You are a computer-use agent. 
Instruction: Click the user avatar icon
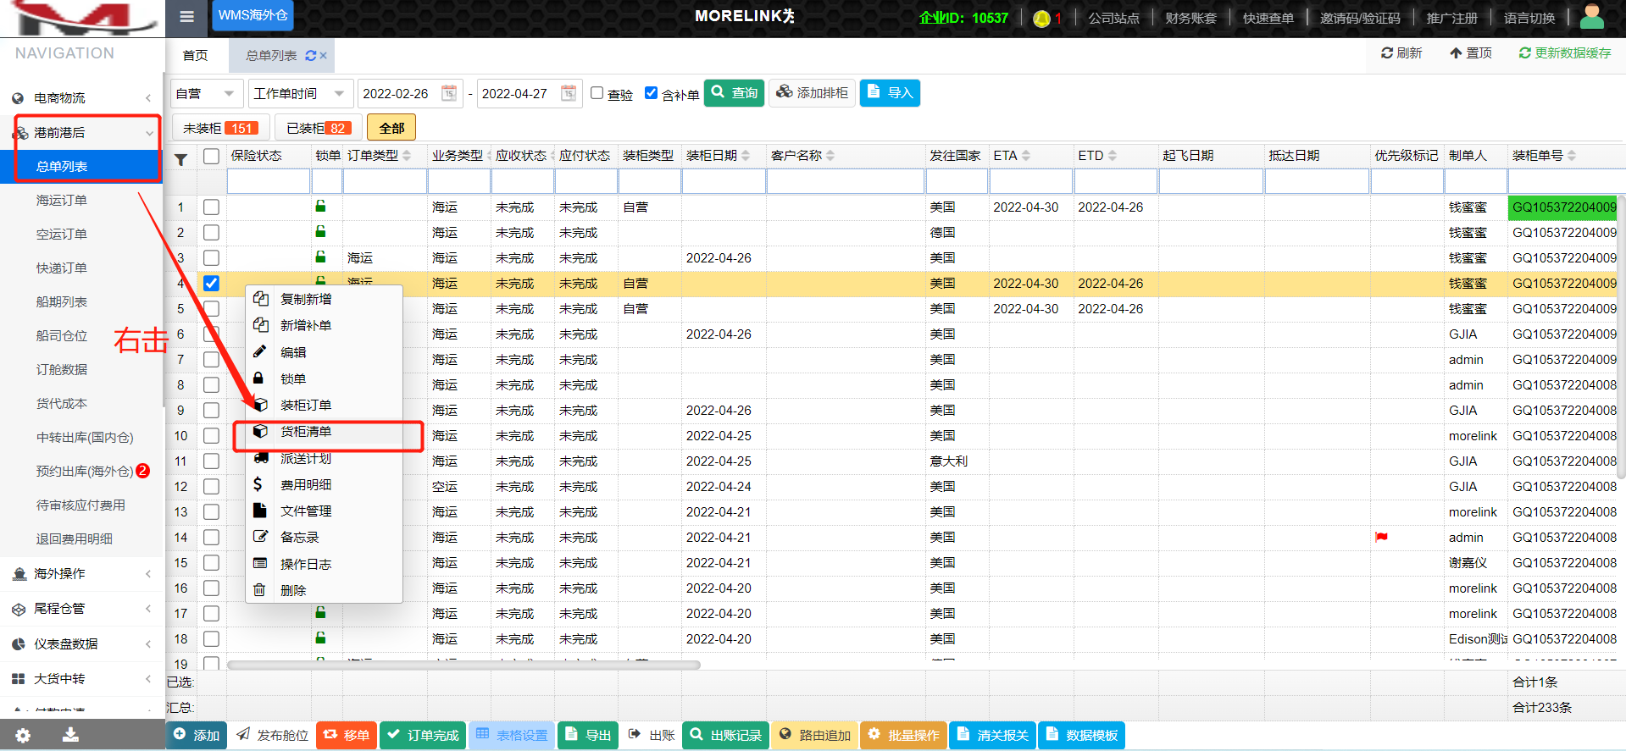coord(1591,17)
